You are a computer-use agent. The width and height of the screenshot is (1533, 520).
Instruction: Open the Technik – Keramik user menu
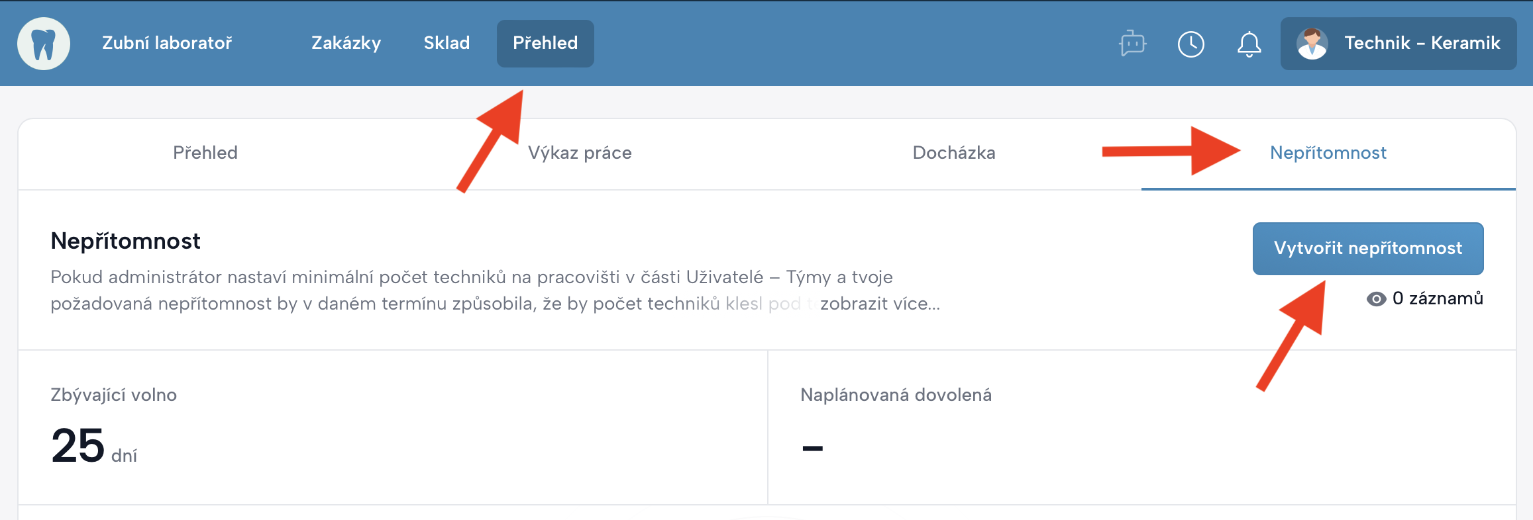[x=1421, y=44]
